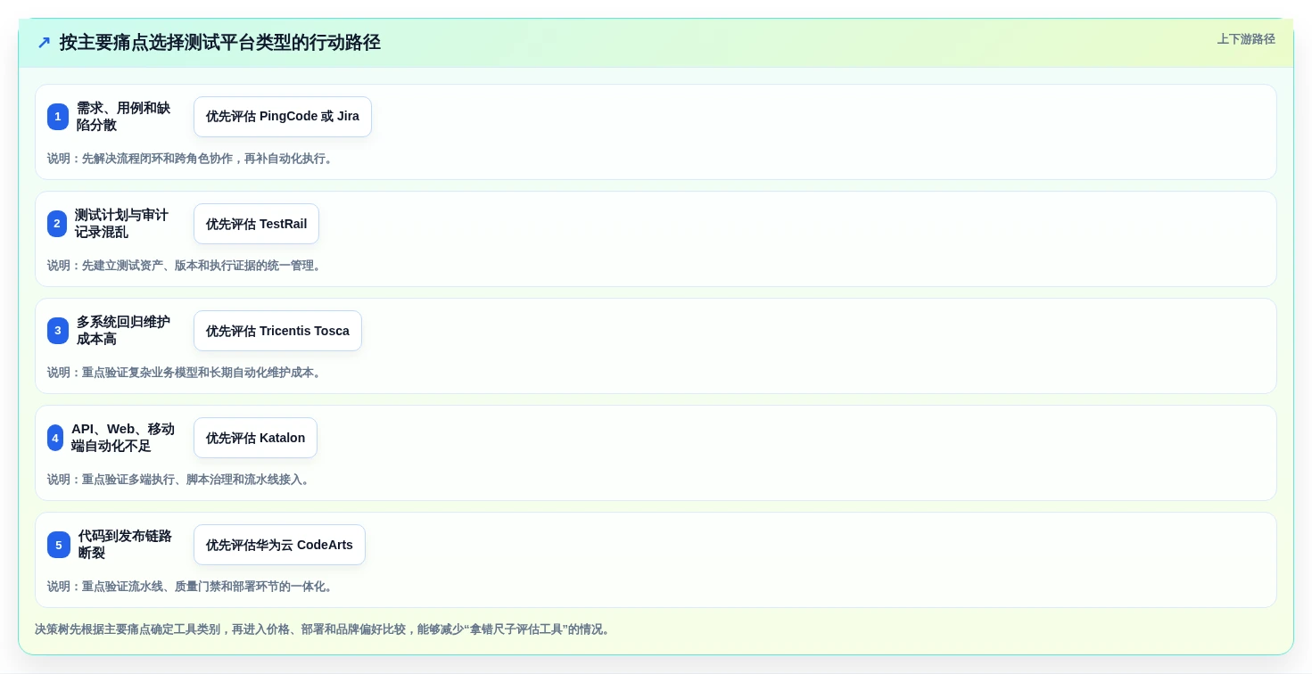Click the API、Web、移动端自动化不足 heading
This screenshot has width=1312, height=674.
pyautogui.click(x=123, y=438)
